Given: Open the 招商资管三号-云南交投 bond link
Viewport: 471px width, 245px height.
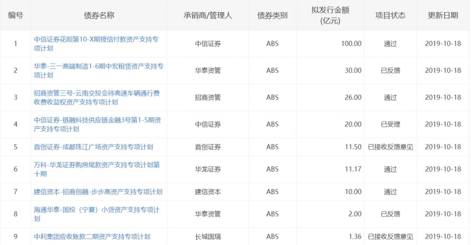Looking at the screenshot, I should (x=97, y=97).
